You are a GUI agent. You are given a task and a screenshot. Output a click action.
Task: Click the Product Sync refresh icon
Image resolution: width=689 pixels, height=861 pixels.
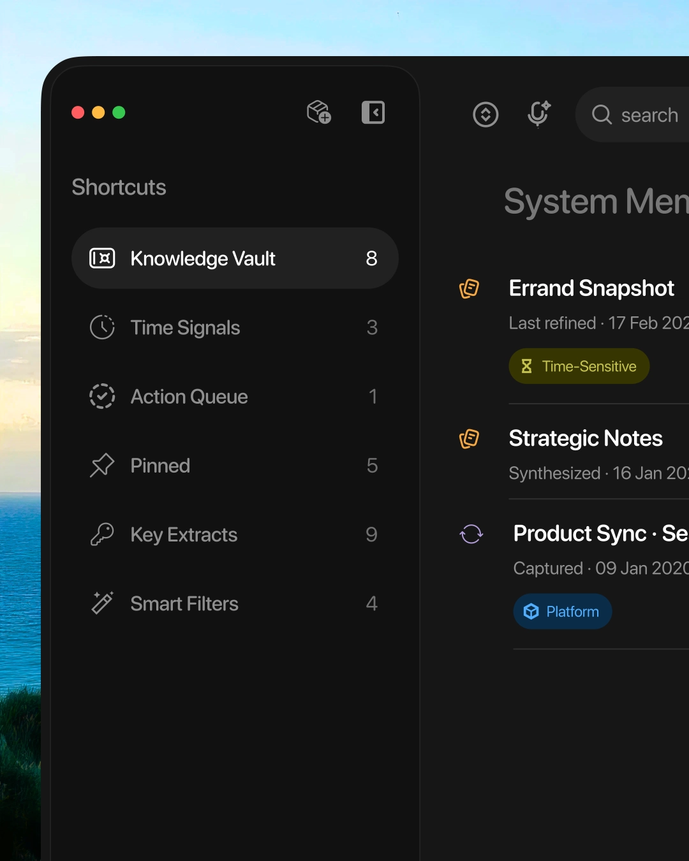click(471, 534)
